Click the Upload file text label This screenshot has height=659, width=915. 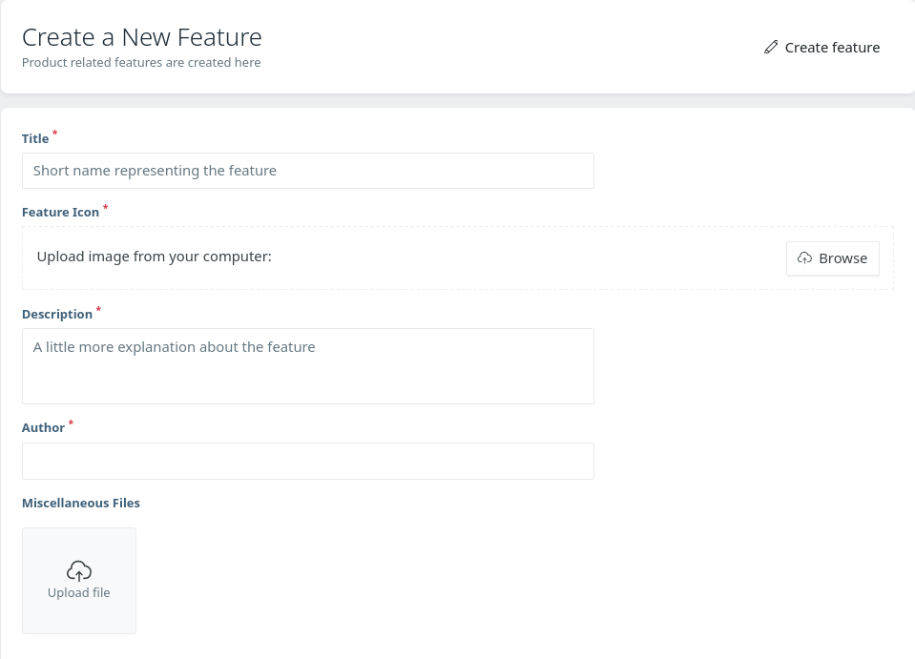pyautogui.click(x=79, y=592)
